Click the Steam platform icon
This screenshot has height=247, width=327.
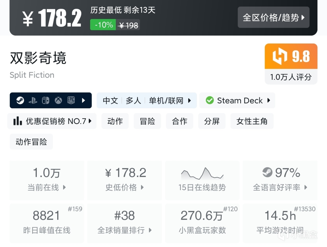point(20,100)
